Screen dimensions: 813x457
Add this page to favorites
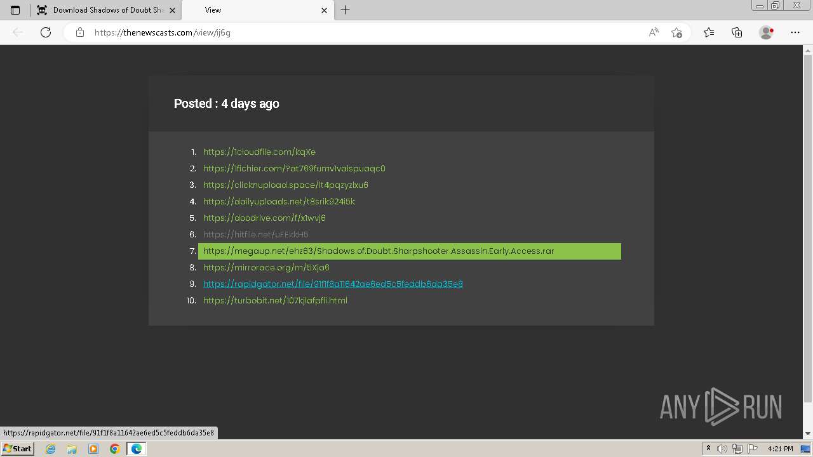pos(676,32)
